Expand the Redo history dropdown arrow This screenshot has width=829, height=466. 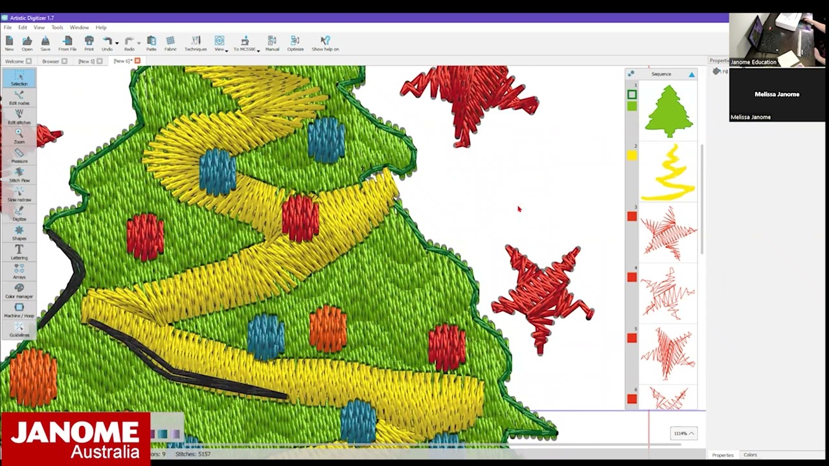click(x=139, y=43)
